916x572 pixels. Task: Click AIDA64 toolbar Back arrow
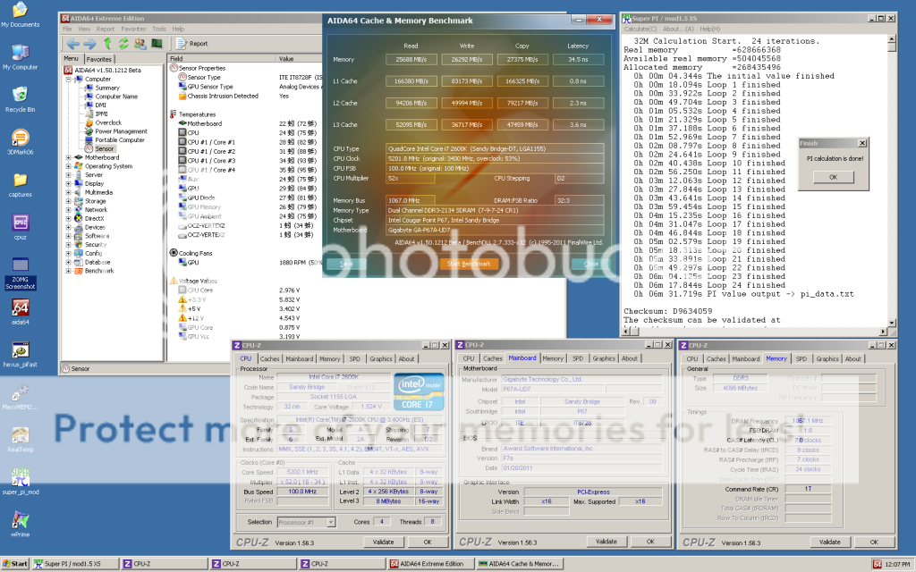pos(73,44)
